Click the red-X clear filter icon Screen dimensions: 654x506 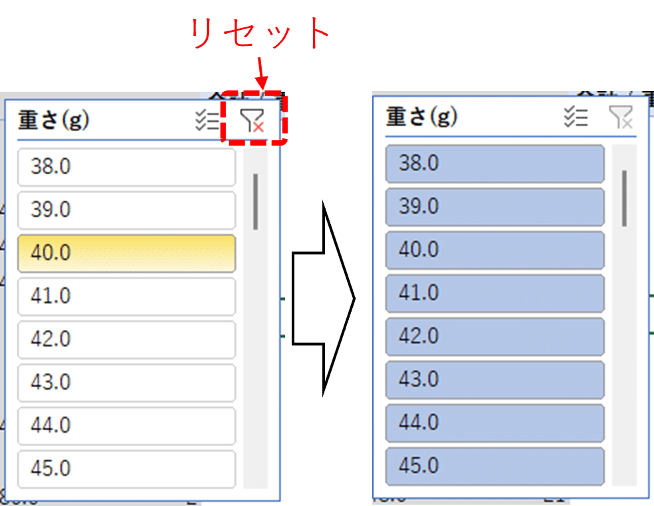tap(252, 121)
